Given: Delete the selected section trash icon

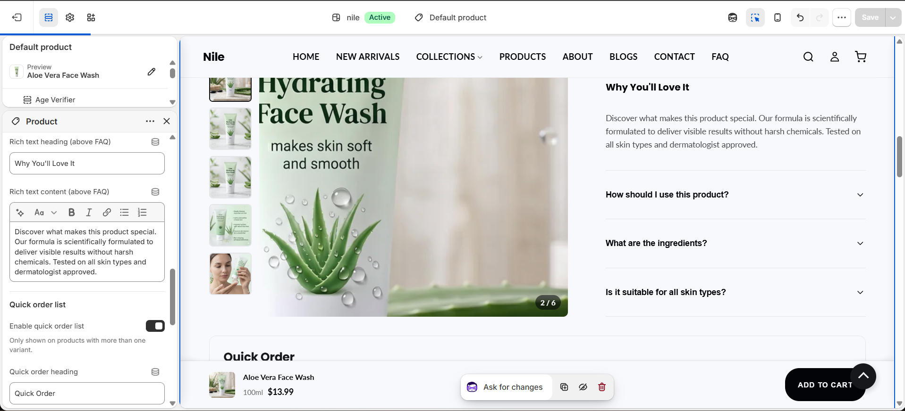Looking at the screenshot, I should coord(602,387).
